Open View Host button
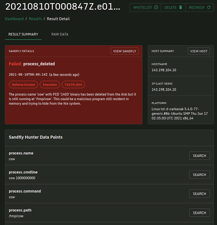The height and width of the screenshot is (225, 217). pos(199,51)
